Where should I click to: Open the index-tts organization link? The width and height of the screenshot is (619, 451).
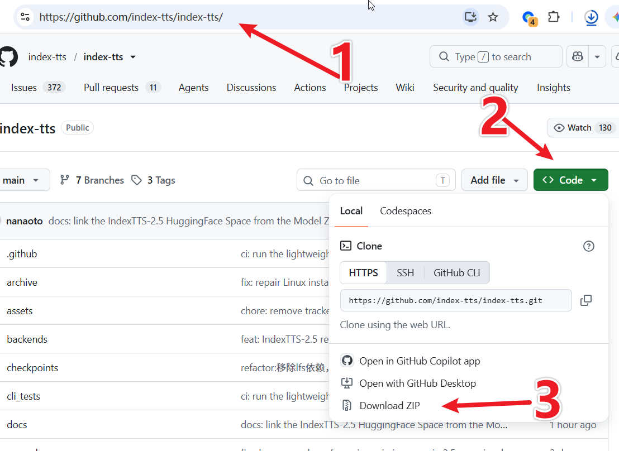coord(47,57)
